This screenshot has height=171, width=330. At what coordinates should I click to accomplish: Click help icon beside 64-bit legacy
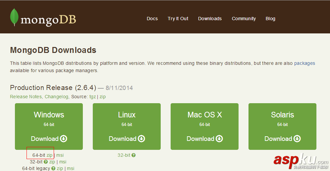[x=53, y=168]
